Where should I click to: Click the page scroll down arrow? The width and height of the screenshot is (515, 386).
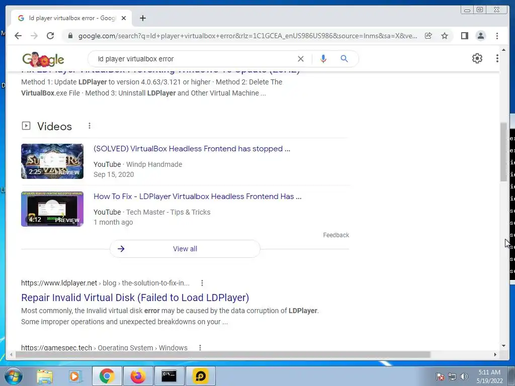click(x=503, y=346)
